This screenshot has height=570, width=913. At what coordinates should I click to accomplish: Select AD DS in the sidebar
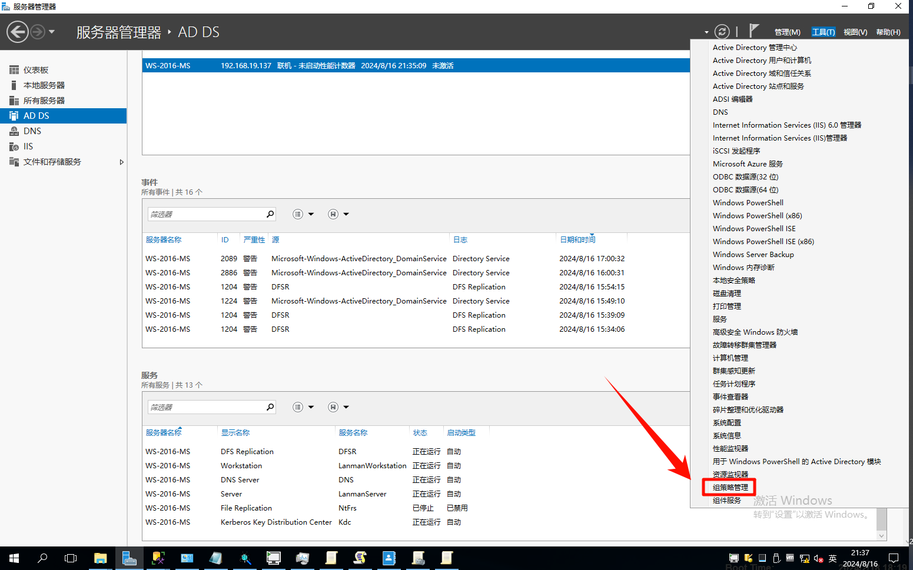(63, 116)
